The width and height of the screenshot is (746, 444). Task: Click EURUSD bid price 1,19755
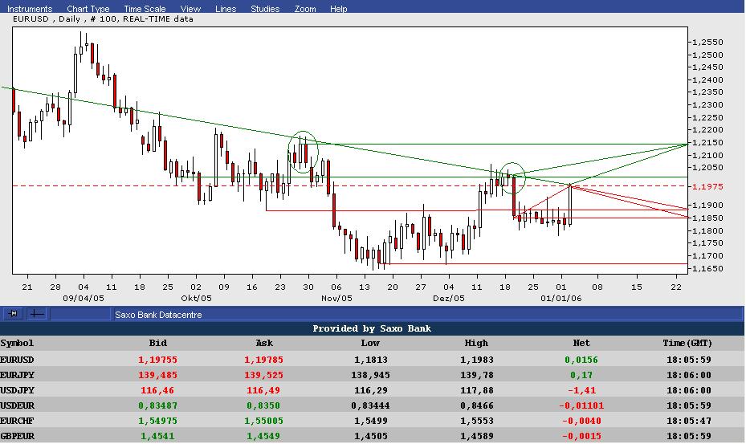(x=157, y=360)
